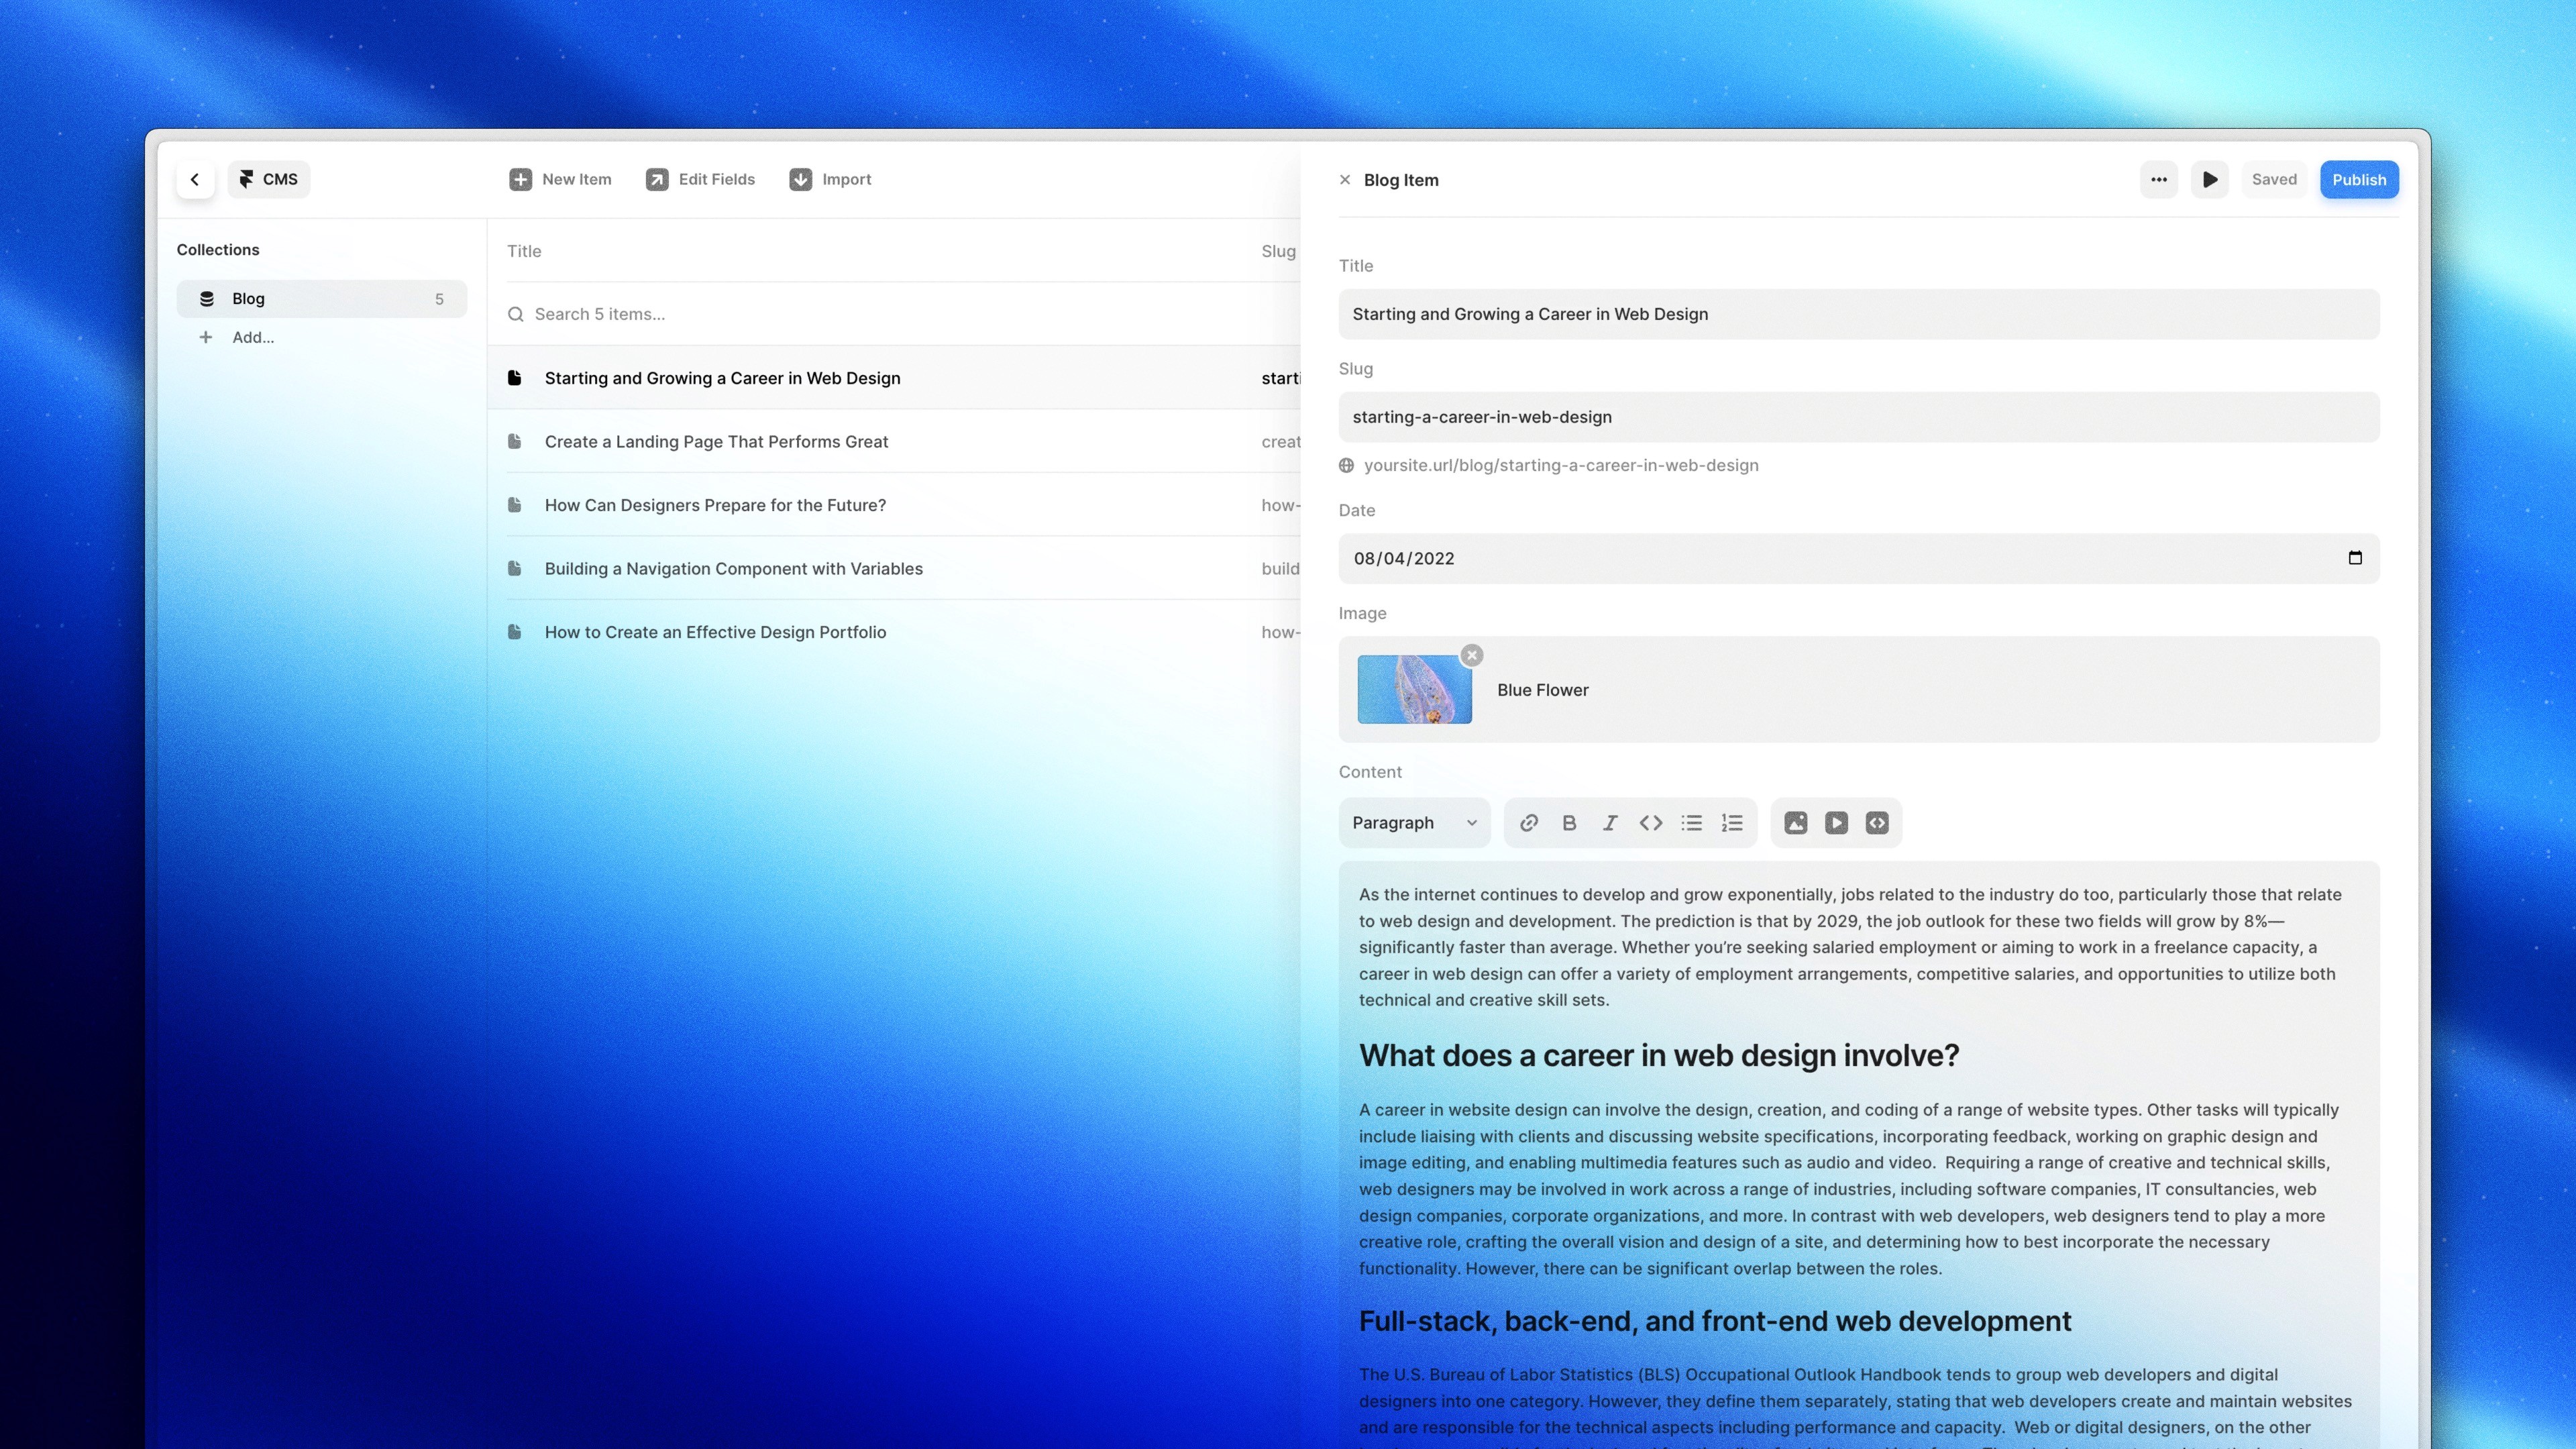This screenshot has width=2576, height=1449.
Task: Insert a numbered list
Action: click(x=1732, y=823)
